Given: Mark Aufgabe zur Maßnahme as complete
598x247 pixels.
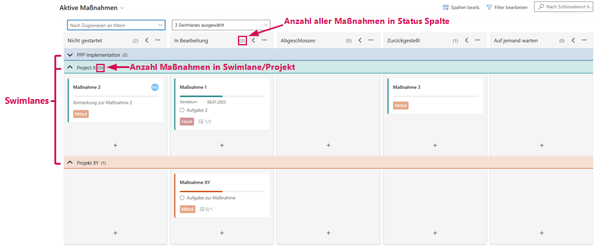Looking at the screenshot, I should pyautogui.click(x=182, y=197).
